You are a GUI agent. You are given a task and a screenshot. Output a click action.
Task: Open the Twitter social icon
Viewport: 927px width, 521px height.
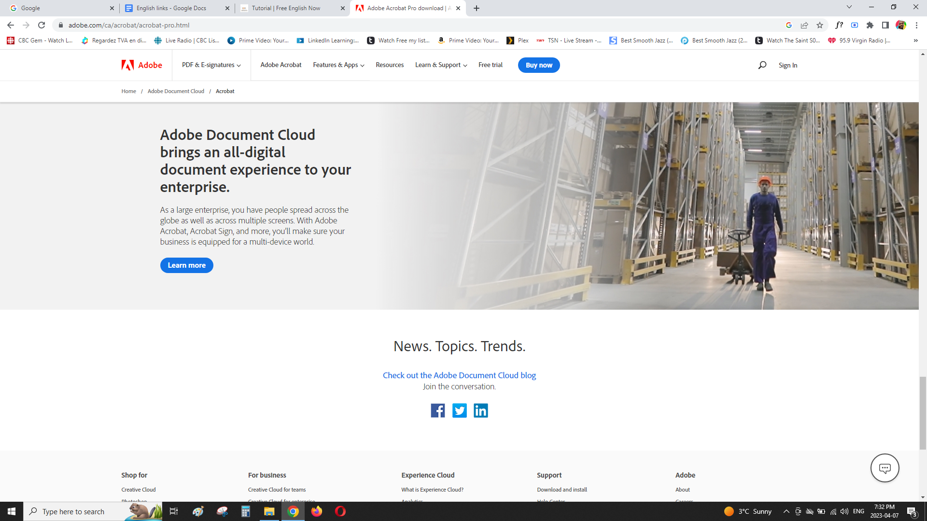coord(459,411)
